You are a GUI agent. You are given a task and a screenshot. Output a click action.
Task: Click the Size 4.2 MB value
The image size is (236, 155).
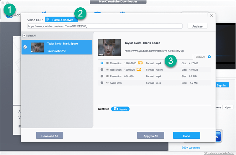point(194,83)
